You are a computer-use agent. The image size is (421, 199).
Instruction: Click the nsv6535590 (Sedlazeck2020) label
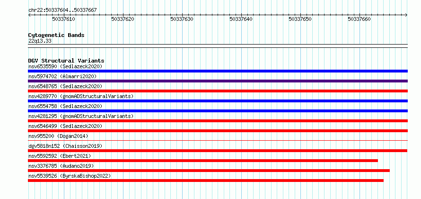(65, 66)
